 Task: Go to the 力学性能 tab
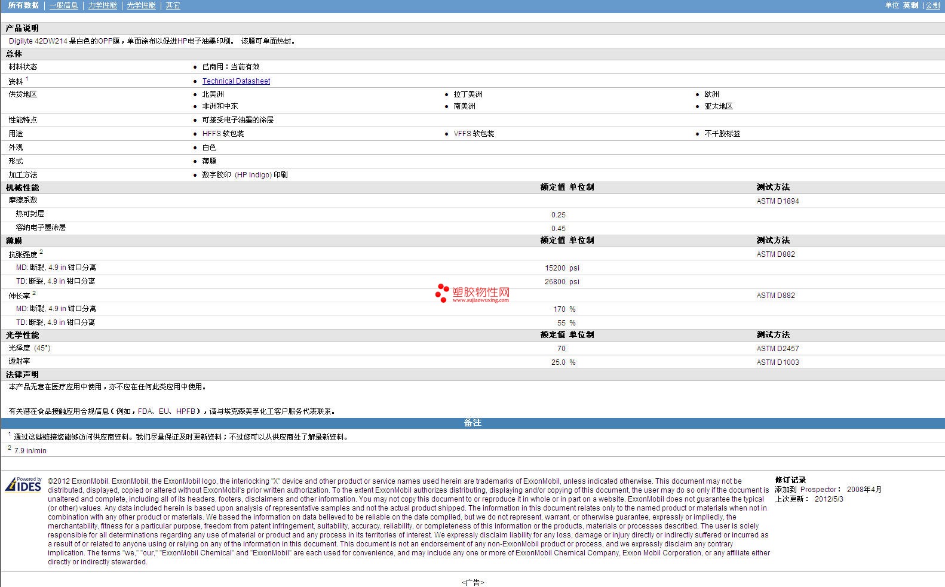click(102, 5)
